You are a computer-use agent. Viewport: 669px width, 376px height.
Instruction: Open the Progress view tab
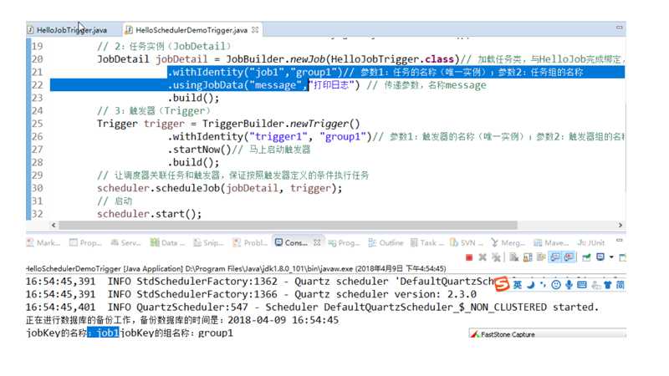(x=345, y=242)
